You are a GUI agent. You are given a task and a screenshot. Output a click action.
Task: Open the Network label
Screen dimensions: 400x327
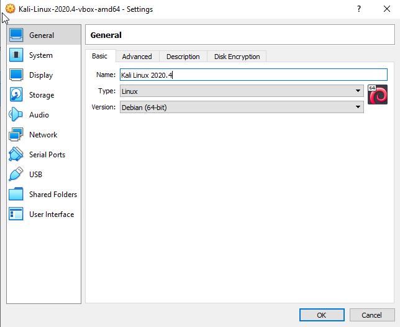coord(43,135)
